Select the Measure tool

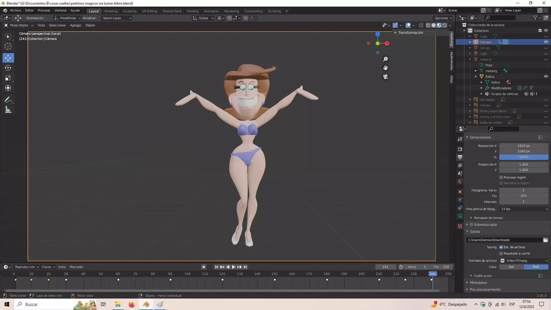pyautogui.click(x=8, y=110)
